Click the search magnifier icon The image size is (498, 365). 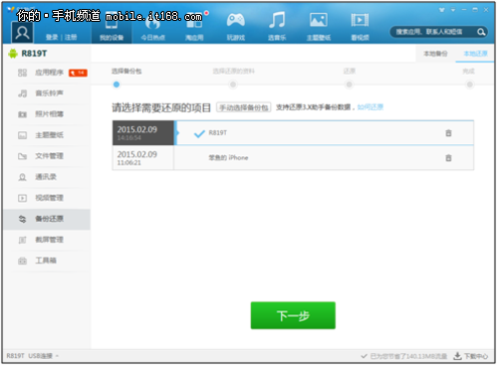(481, 32)
